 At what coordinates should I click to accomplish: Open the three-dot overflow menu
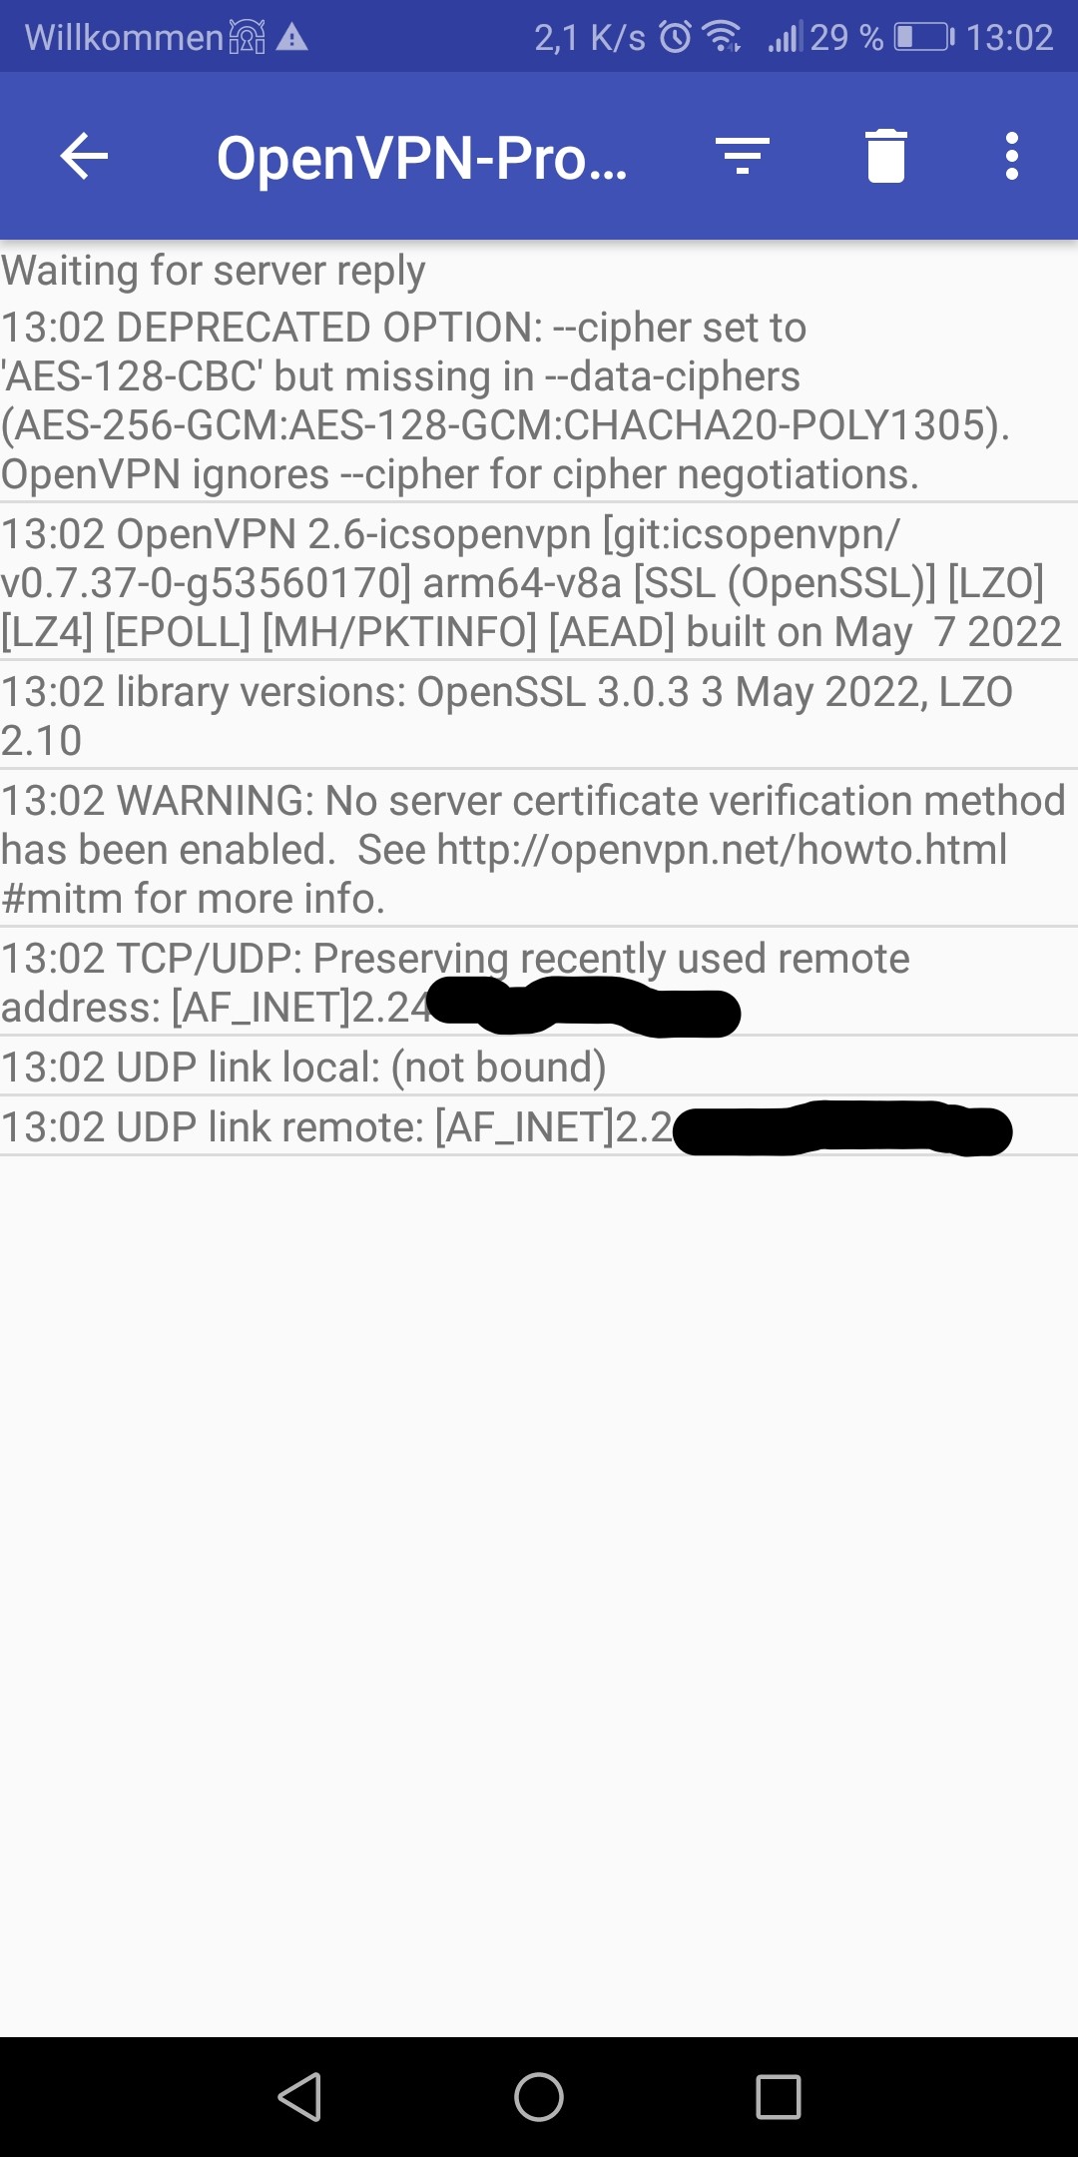1012,157
